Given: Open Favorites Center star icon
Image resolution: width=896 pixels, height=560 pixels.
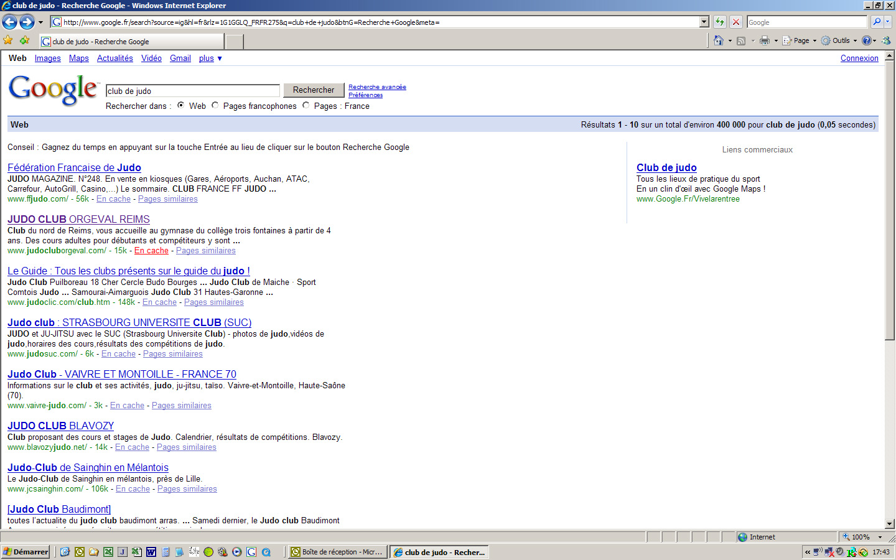Looking at the screenshot, I should point(8,40).
